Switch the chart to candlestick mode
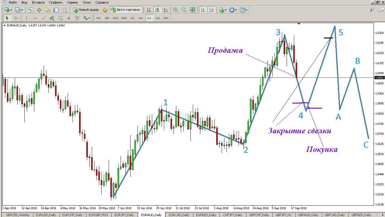Screen dimensions: 385x217 pyautogui.click(x=157, y=10)
